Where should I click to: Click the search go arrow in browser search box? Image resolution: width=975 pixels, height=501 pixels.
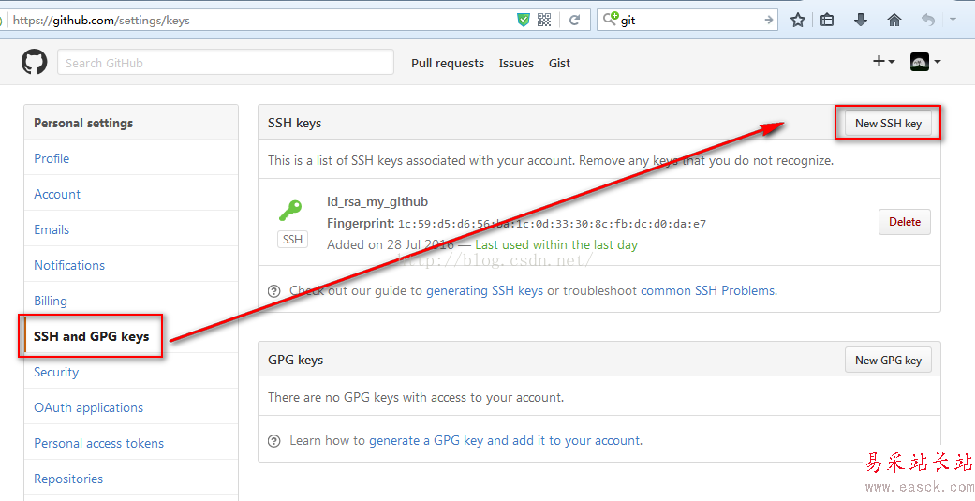pos(768,20)
